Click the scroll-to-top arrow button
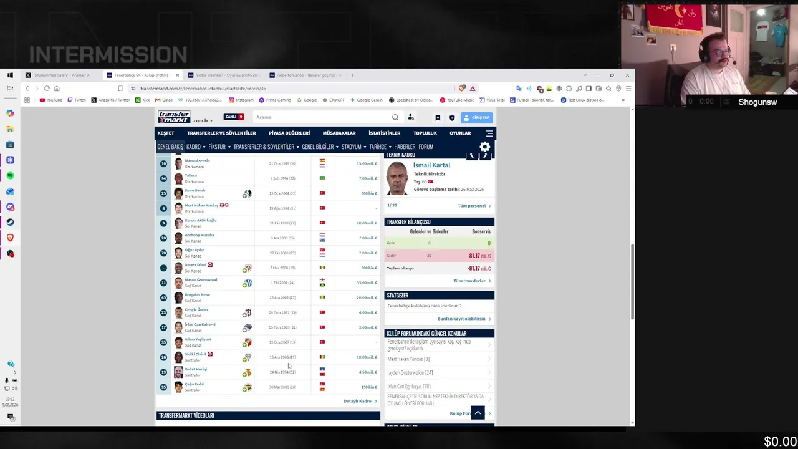The image size is (798, 449). point(478,412)
